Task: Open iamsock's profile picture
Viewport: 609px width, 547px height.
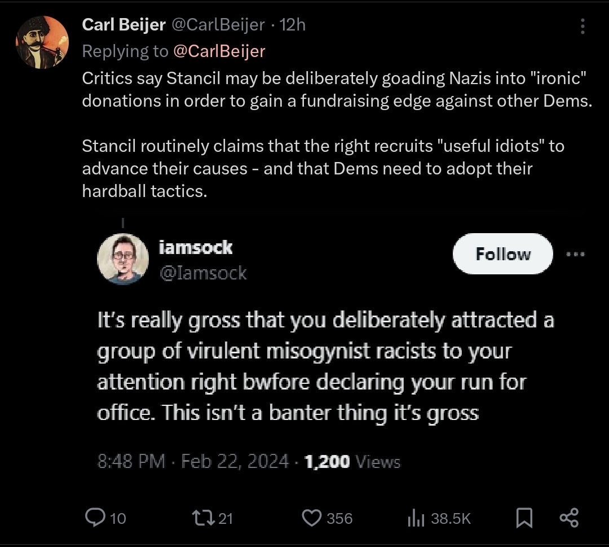Action: (123, 259)
